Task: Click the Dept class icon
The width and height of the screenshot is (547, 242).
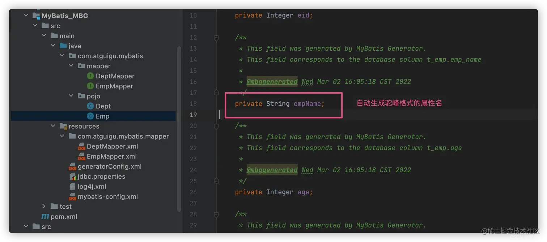Action: pyautogui.click(x=90, y=106)
